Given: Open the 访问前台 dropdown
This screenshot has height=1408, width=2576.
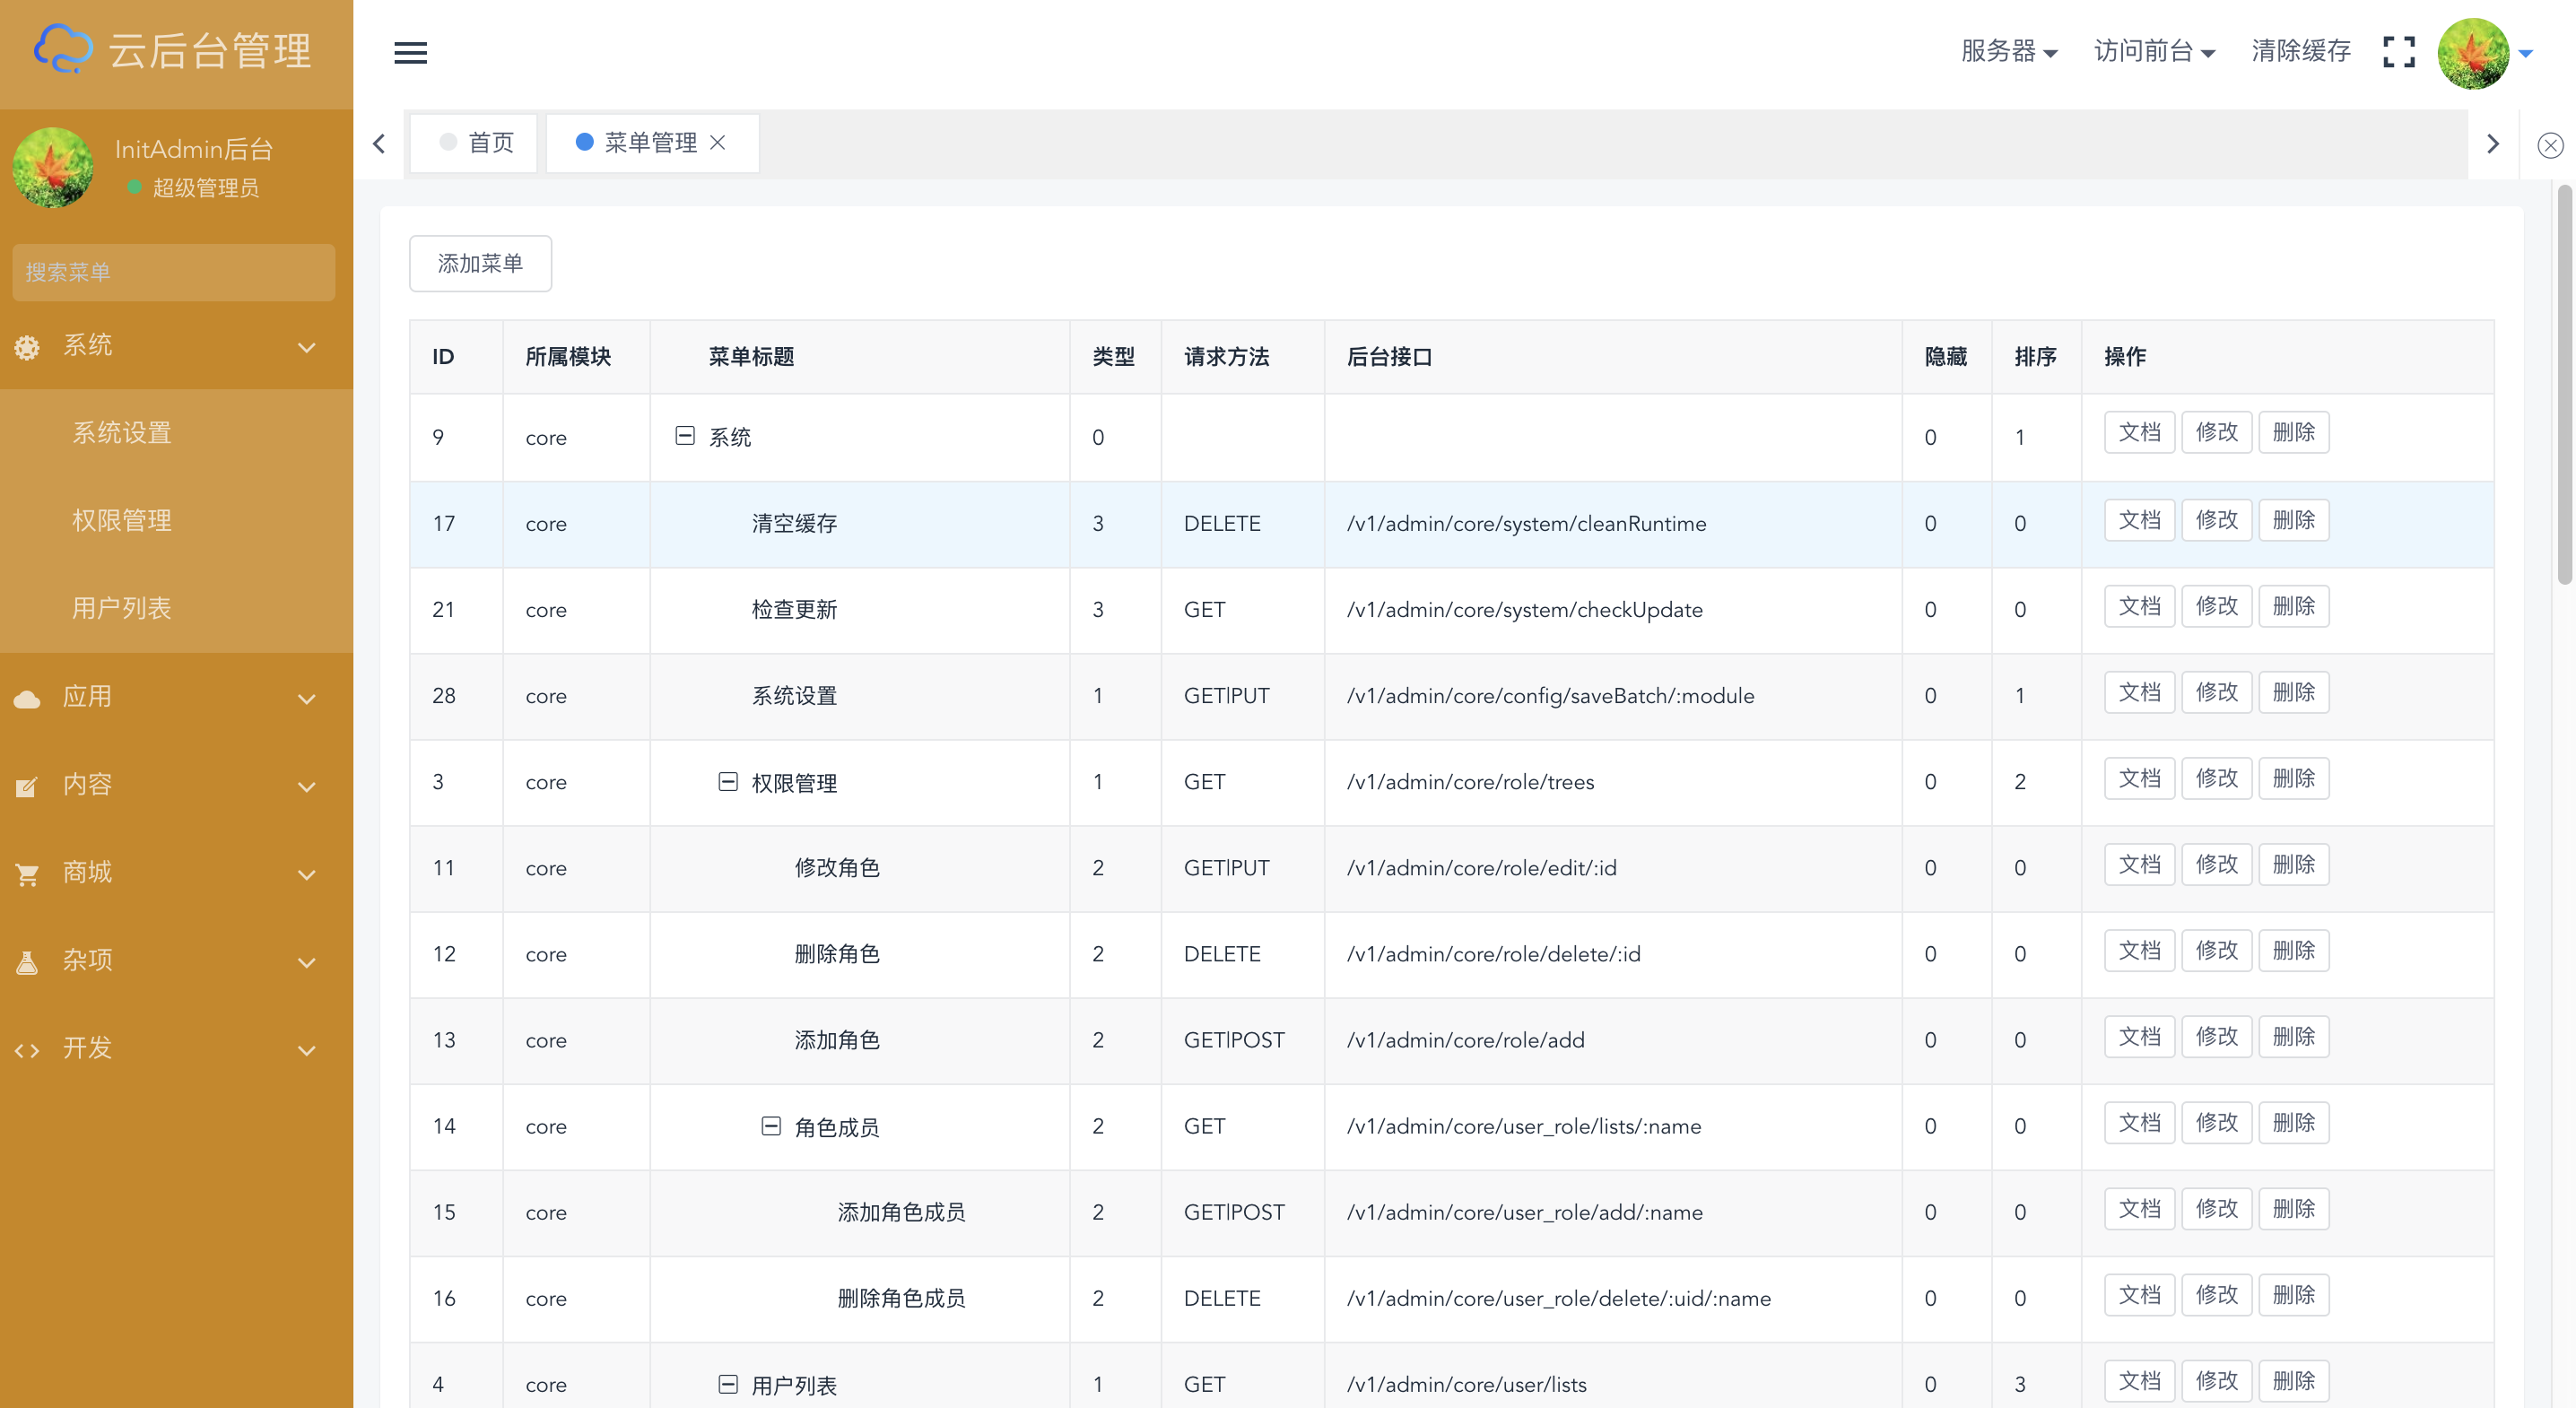Looking at the screenshot, I should pos(2154,52).
